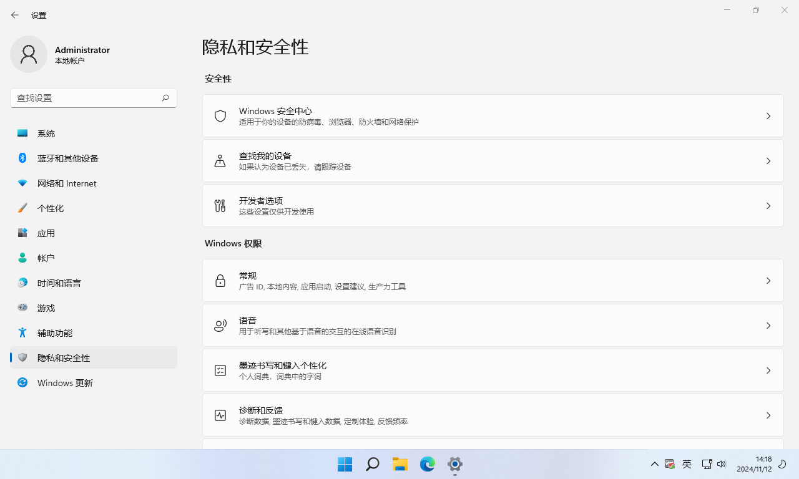Click the gamepad icon for 游戏
Image resolution: width=799 pixels, height=479 pixels.
tap(22, 307)
